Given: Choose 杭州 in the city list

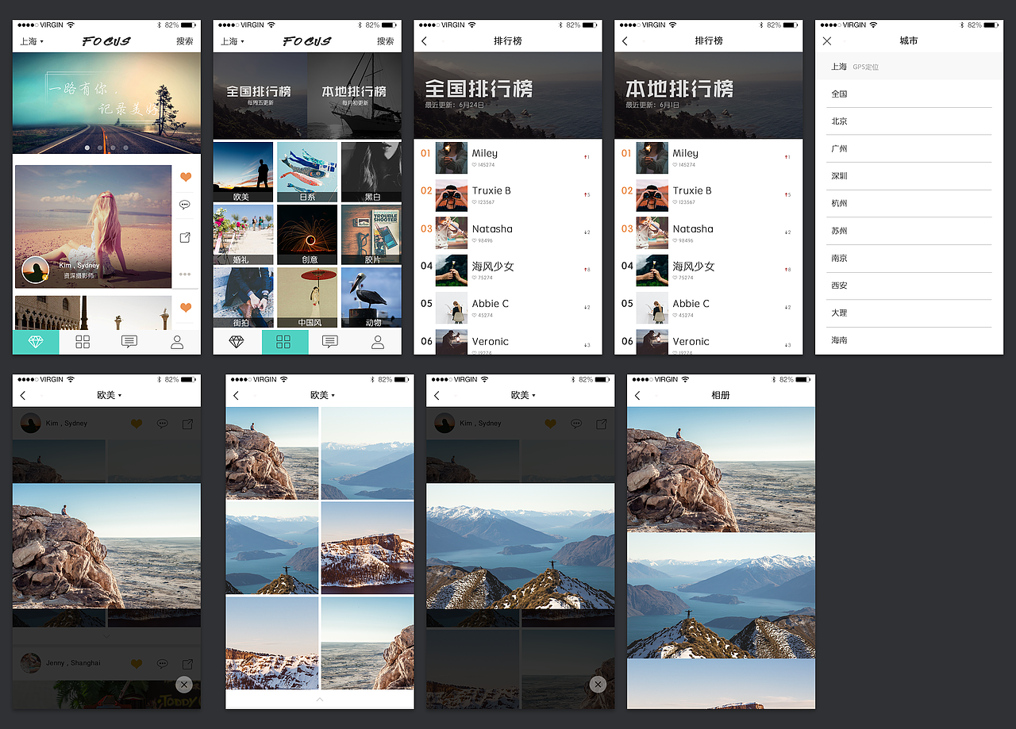Looking at the screenshot, I should 909,203.
